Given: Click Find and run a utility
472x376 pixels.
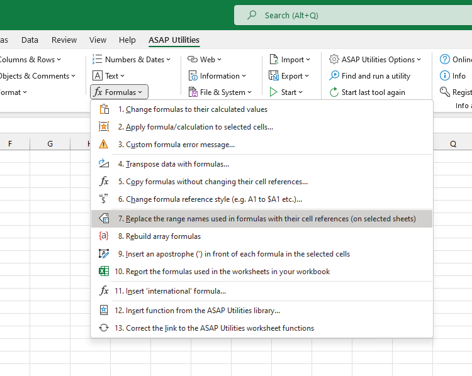Looking at the screenshot, I should click(370, 76).
